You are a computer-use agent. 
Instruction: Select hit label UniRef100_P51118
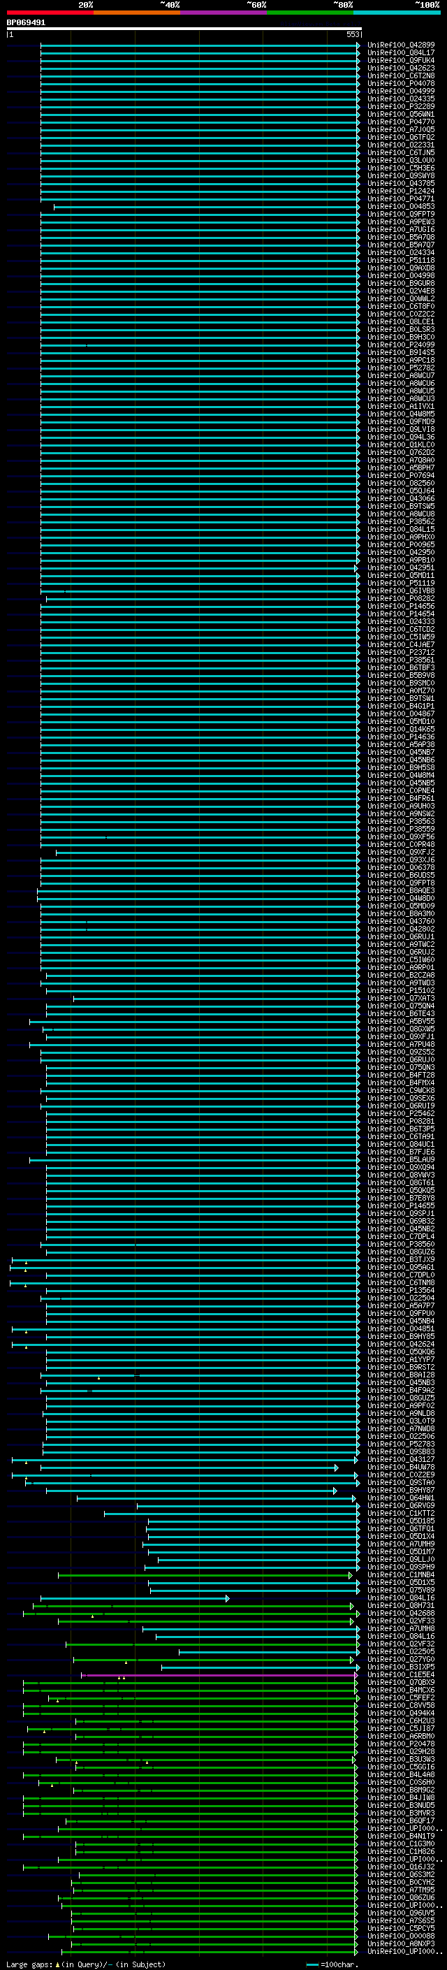click(x=401, y=260)
